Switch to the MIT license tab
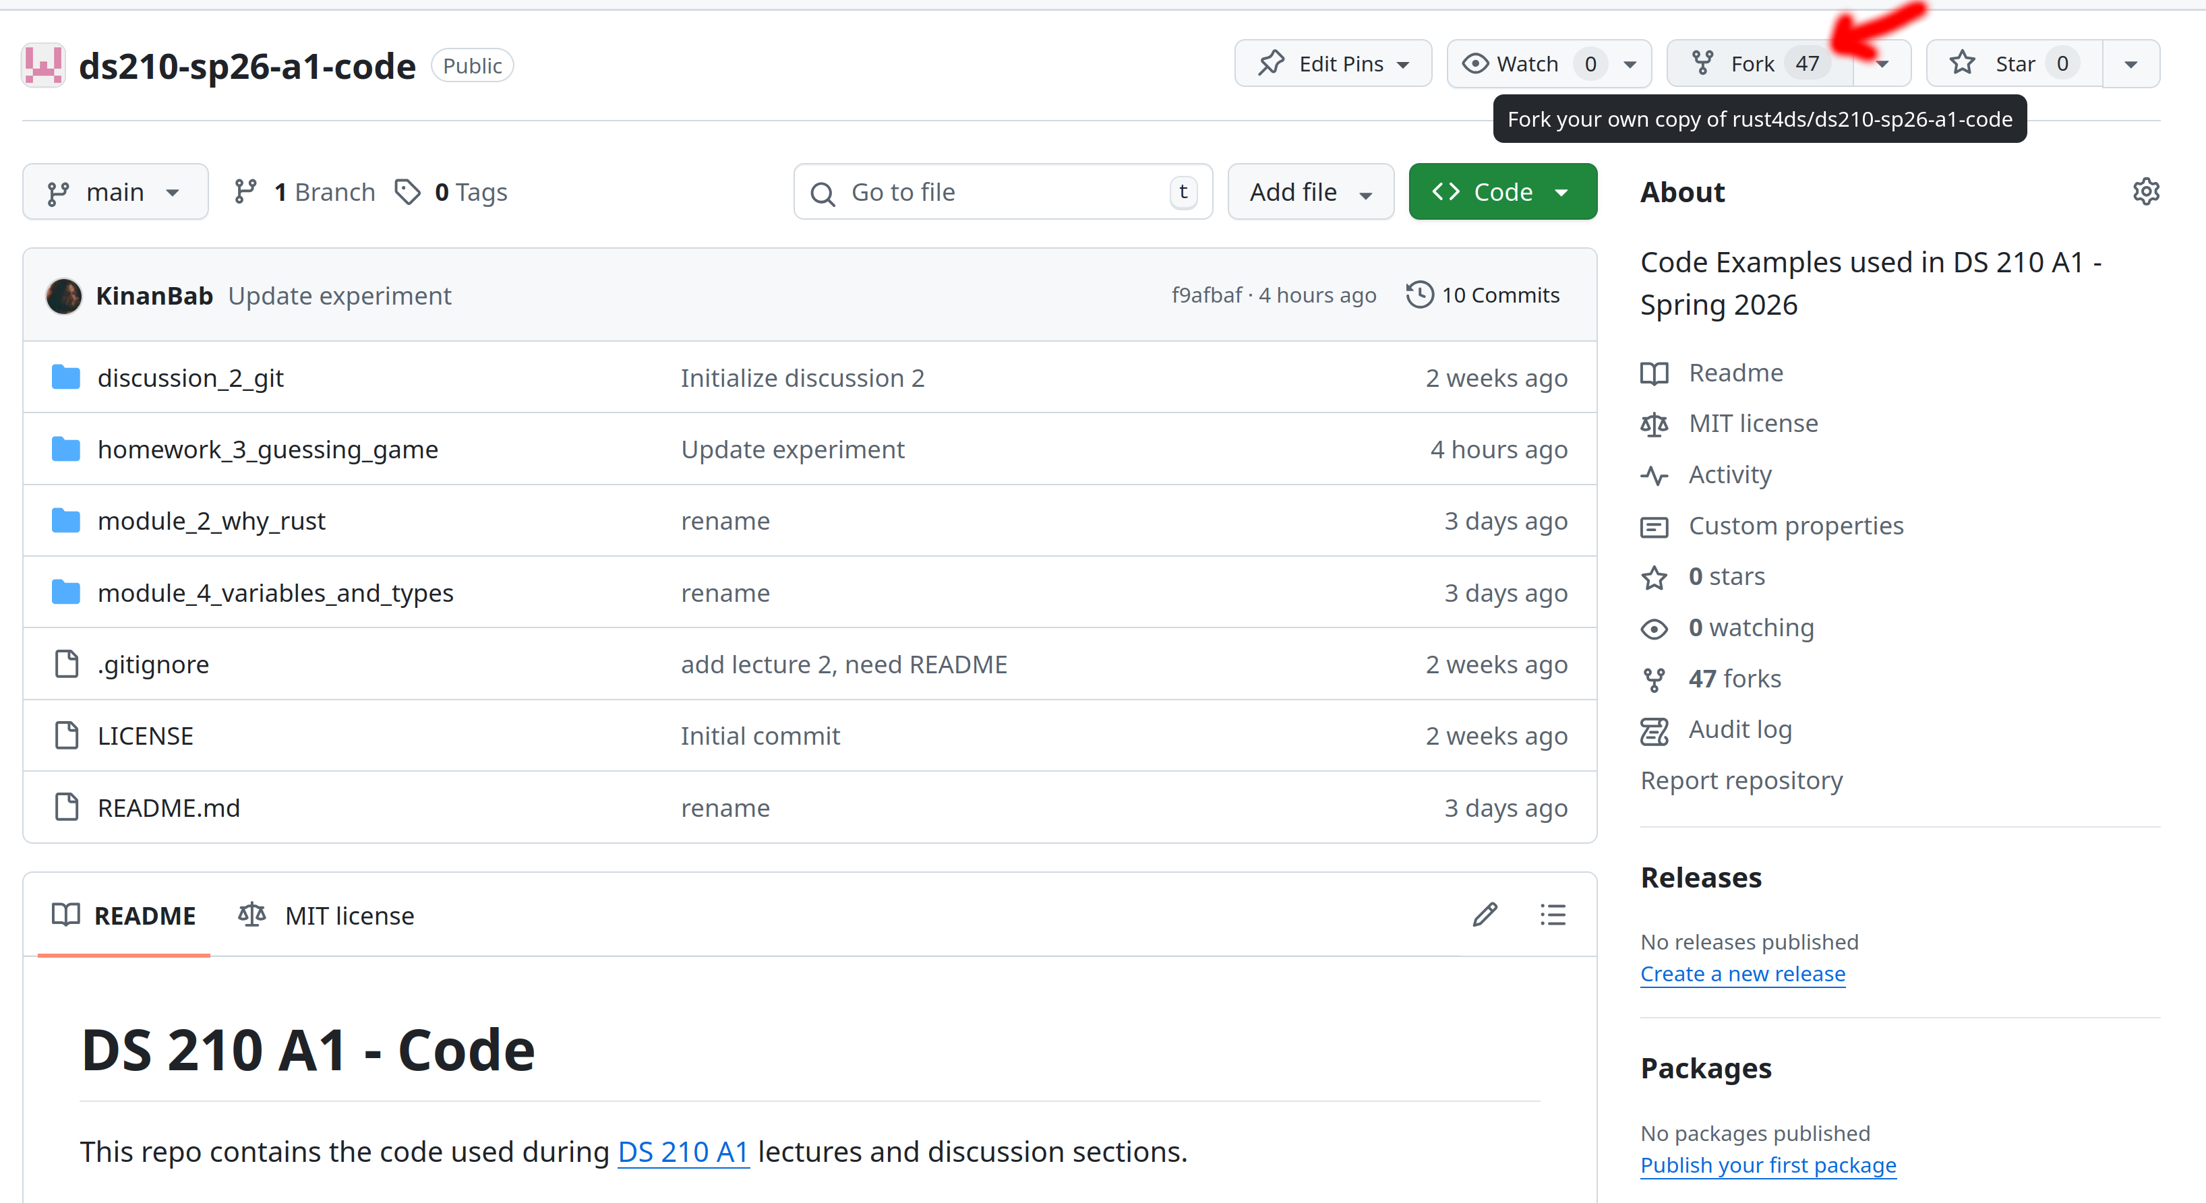 pos(326,915)
